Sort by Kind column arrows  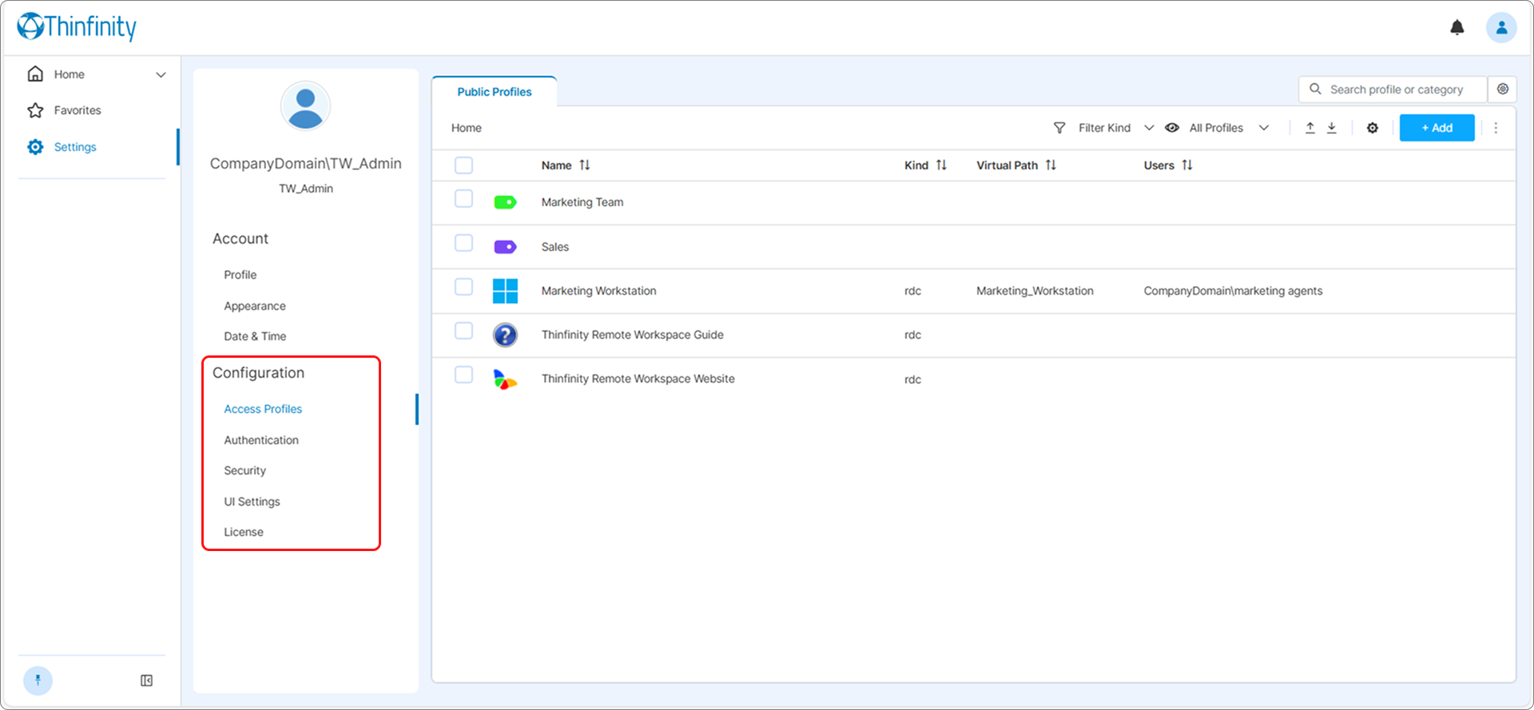pos(941,165)
